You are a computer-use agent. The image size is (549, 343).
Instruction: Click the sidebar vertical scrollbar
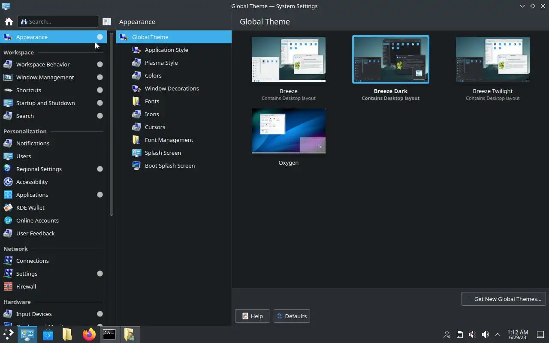112,124
